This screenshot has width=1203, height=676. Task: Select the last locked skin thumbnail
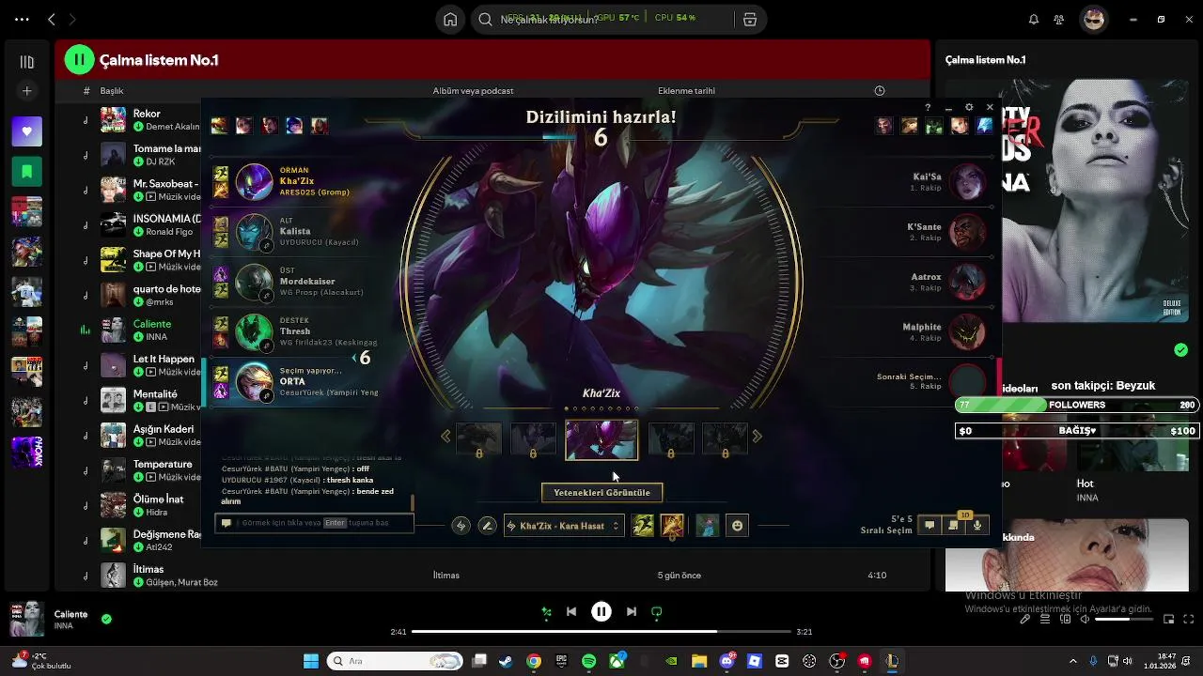pyautogui.click(x=725, y=439)
